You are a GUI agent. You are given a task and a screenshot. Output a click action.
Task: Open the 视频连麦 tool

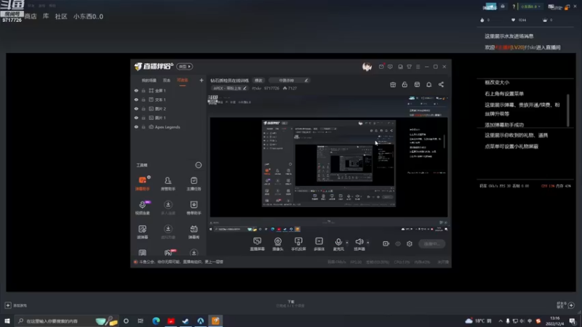click(x=143, y=208)
